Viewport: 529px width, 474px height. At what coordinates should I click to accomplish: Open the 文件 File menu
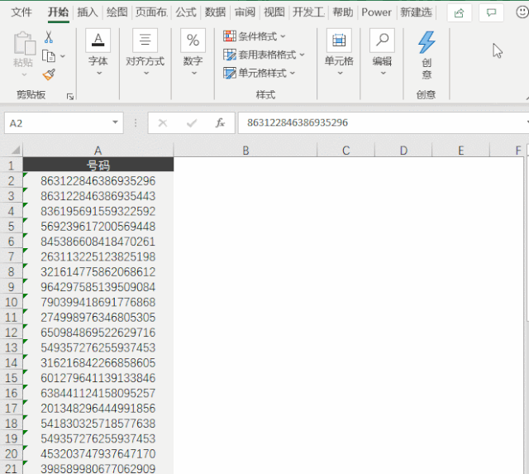pos(21,12)
